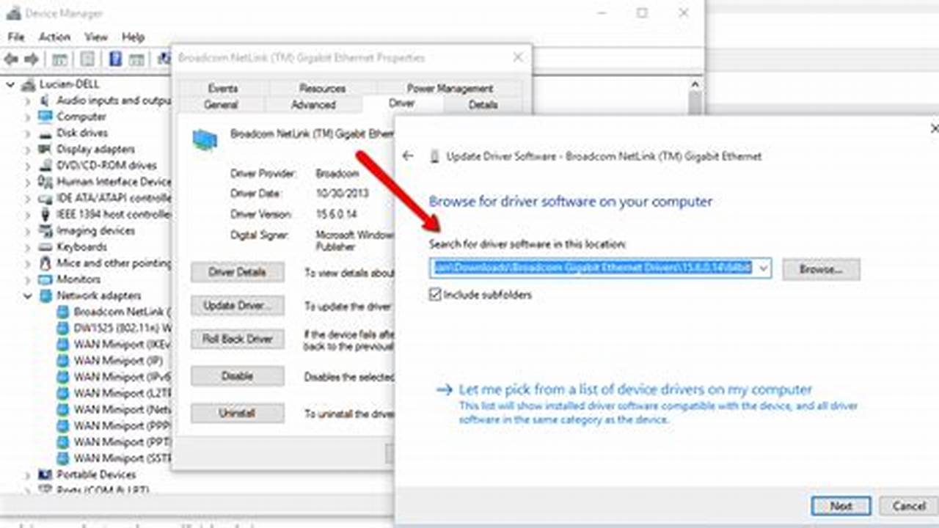939x528 pixels.
Task: Click the Disable button in Properties dialog
Action: click(237, 375)
